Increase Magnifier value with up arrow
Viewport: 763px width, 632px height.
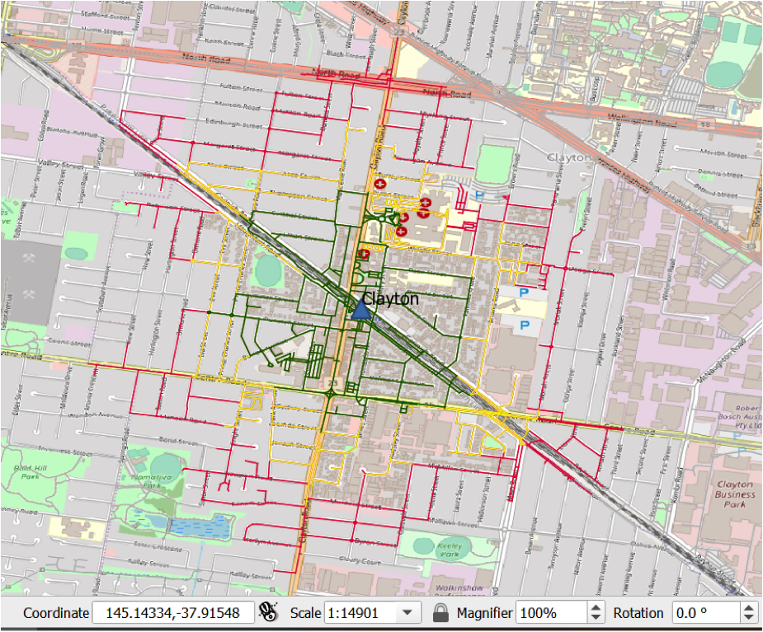pos(596,608)
